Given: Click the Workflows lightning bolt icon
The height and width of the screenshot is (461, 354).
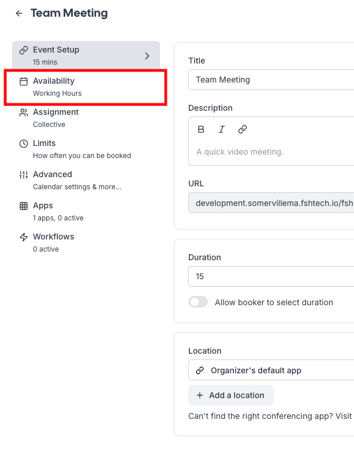Looking at the screenshot, I should 24,237.
